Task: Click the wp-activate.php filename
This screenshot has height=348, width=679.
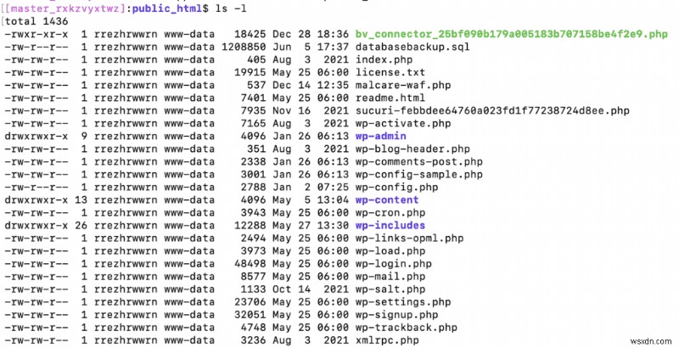Action: 394,123
